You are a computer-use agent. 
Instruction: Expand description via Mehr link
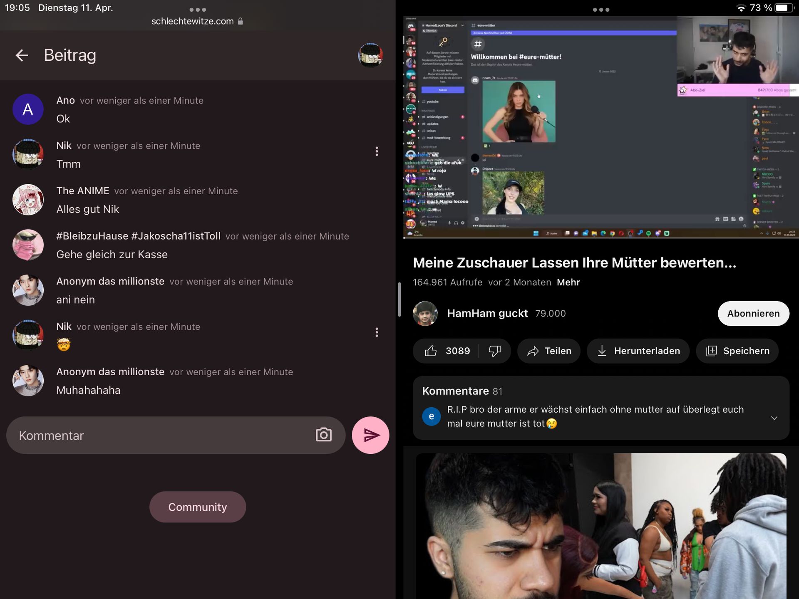[x=568, y=282]
